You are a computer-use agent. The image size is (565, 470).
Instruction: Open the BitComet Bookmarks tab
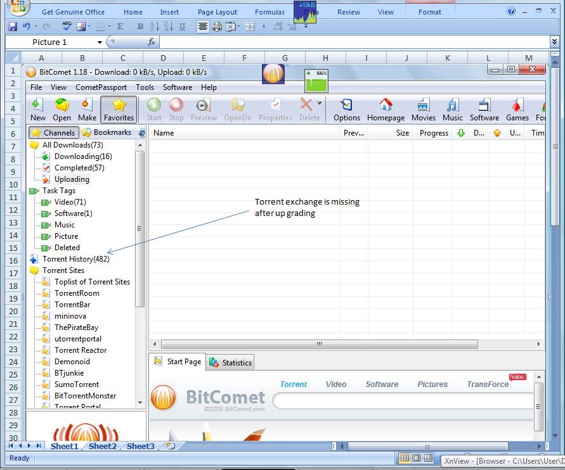click(x=107, y=132)
